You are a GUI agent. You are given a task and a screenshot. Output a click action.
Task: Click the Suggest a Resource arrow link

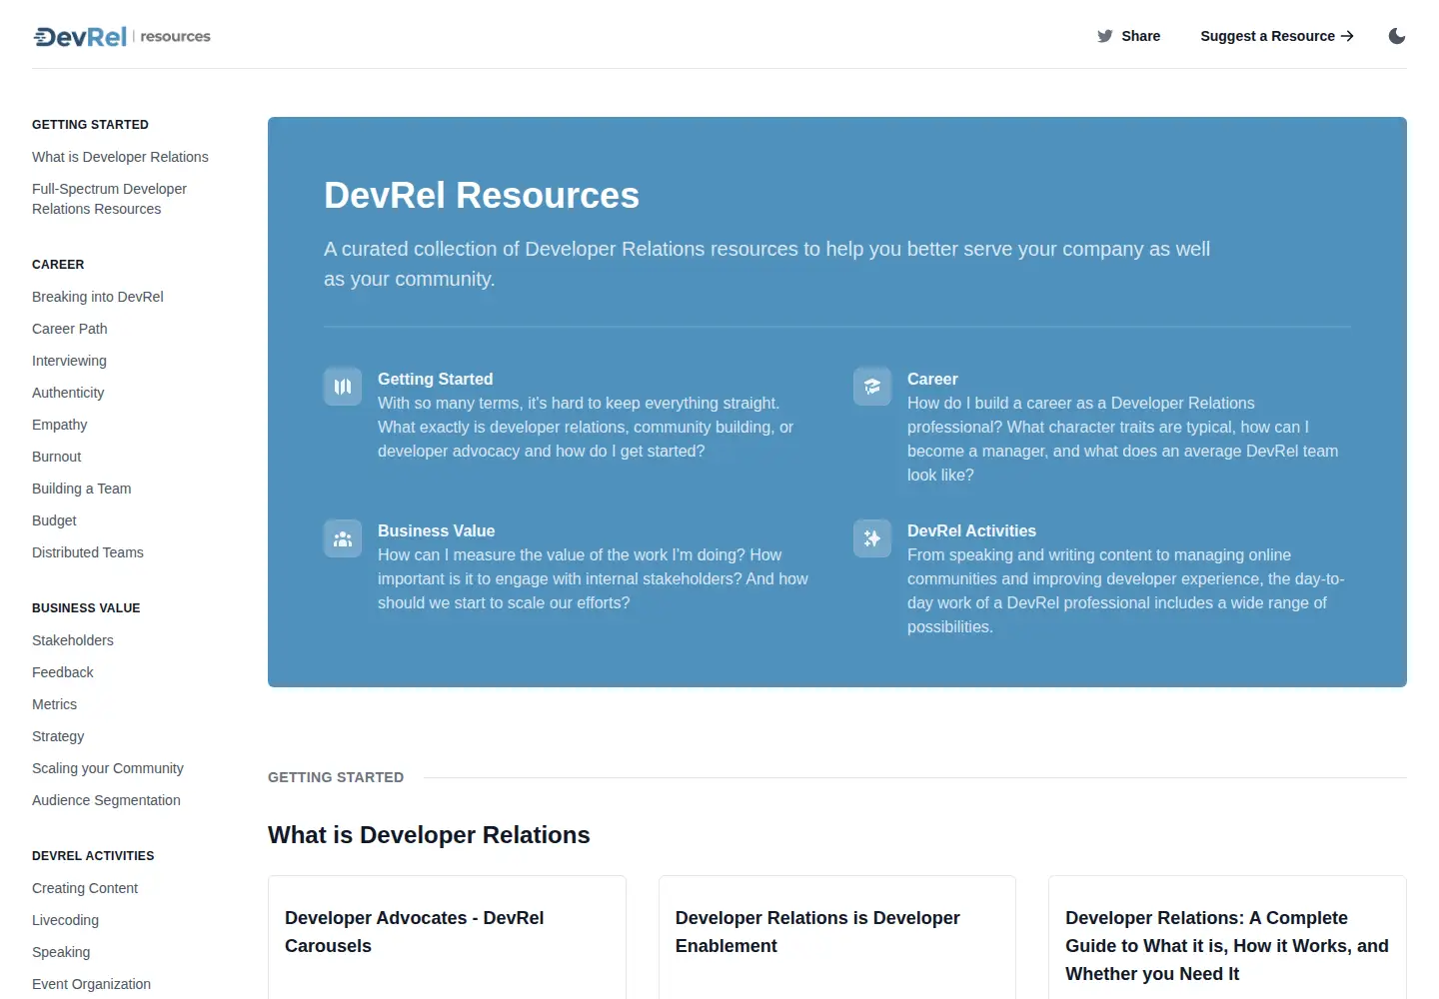[x=1277, y=36]
